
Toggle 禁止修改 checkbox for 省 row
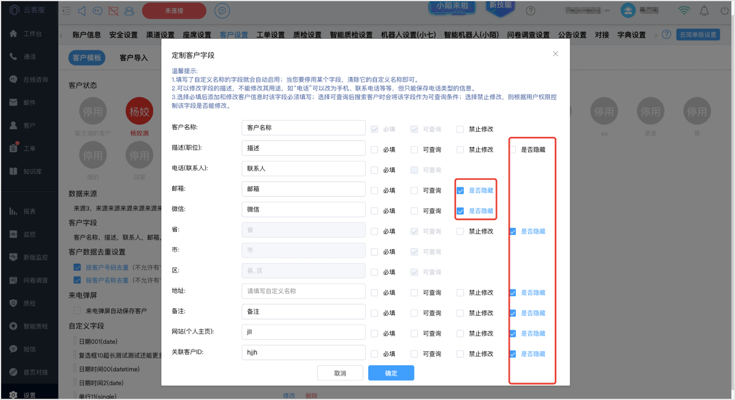460,231
